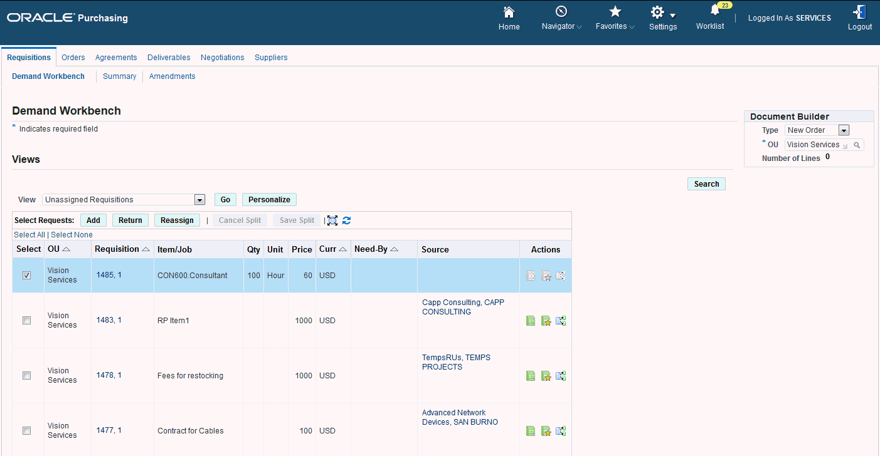Viewport: 880px width, 456px height.
Task: Open the Amendments subtab
Action: click(x=172, y=76)
